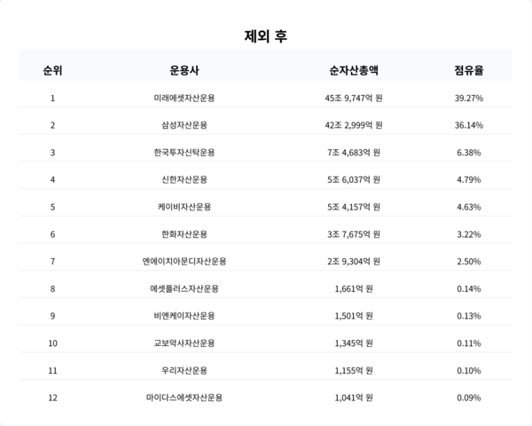Select 한국투자신탁운용 company name

(x=184, y=153)
